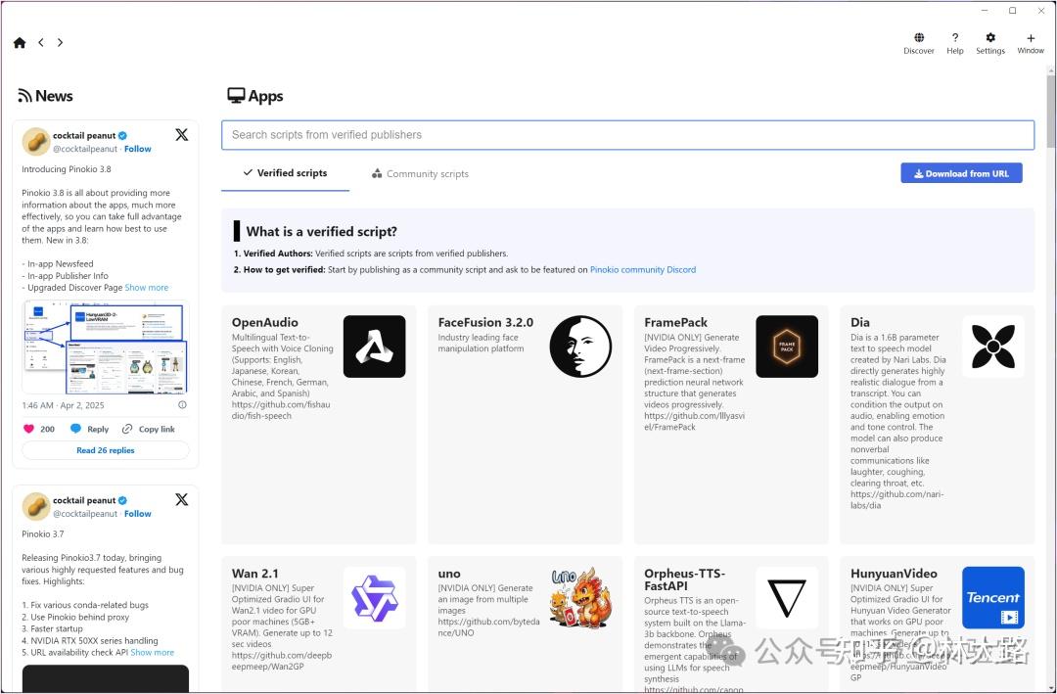Click the X logo on Pinokio 3.8 post
1057x694 pixels.
[182, 135]
